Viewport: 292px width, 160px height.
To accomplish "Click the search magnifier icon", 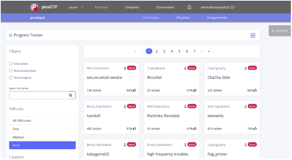I will 71,95.
